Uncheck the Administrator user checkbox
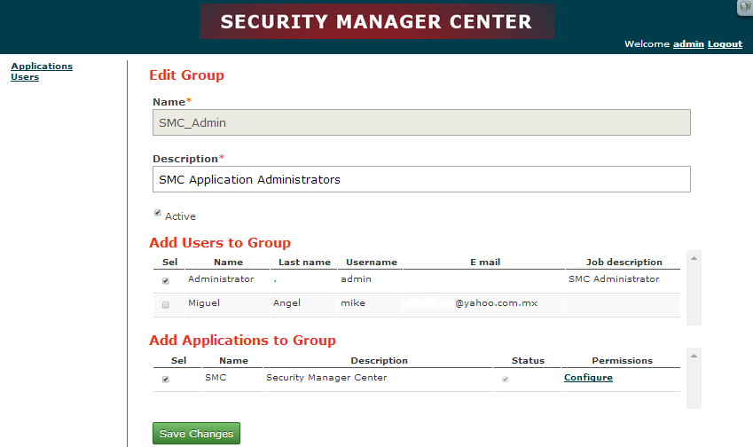 (x=166, y=281)
